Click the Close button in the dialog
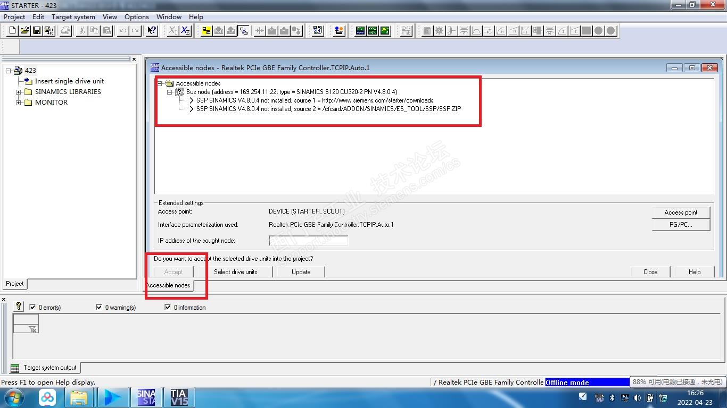 click(x=650, y=272)
